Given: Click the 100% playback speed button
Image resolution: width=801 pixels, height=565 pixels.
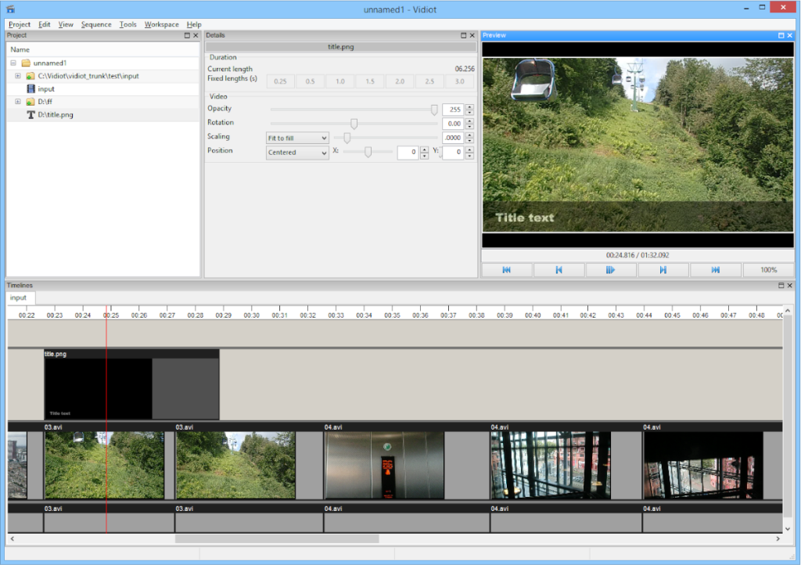Looking at the screenshot, I should pyautogui.click(x=767, y=269).
